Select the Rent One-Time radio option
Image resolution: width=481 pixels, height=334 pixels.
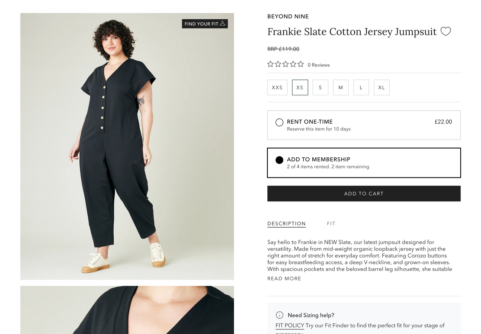tap(279, 122)
